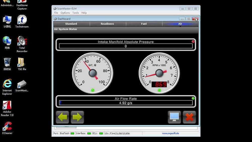Click the RPM x 1000 gauge dial
Viewport: 252px width, 142px height.
coord(159,73)
